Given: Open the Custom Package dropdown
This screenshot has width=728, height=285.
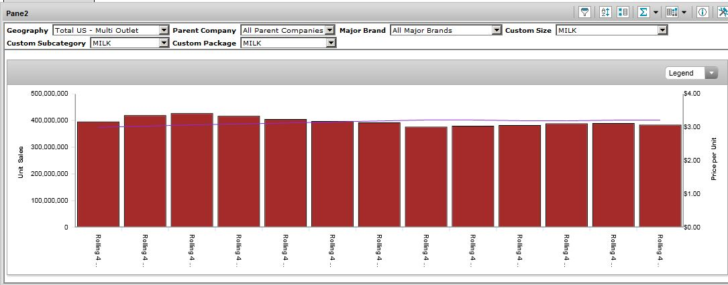Looking at the screenshot, I should (x=330, y=43).
